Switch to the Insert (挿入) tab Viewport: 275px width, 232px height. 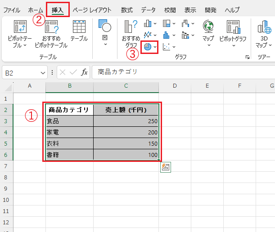[58, 10]
